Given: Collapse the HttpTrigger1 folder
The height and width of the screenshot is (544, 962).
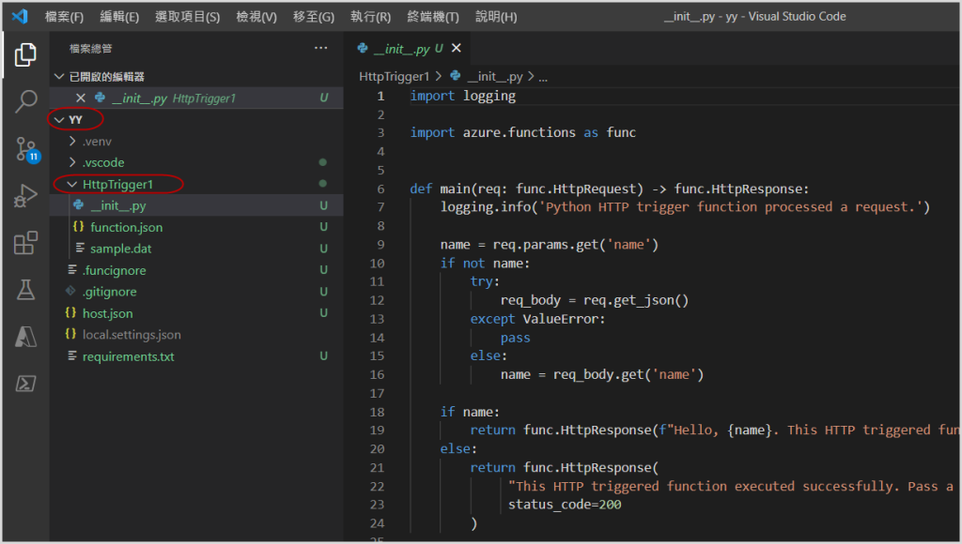Looking at the screenshot, I should point(116,185).
